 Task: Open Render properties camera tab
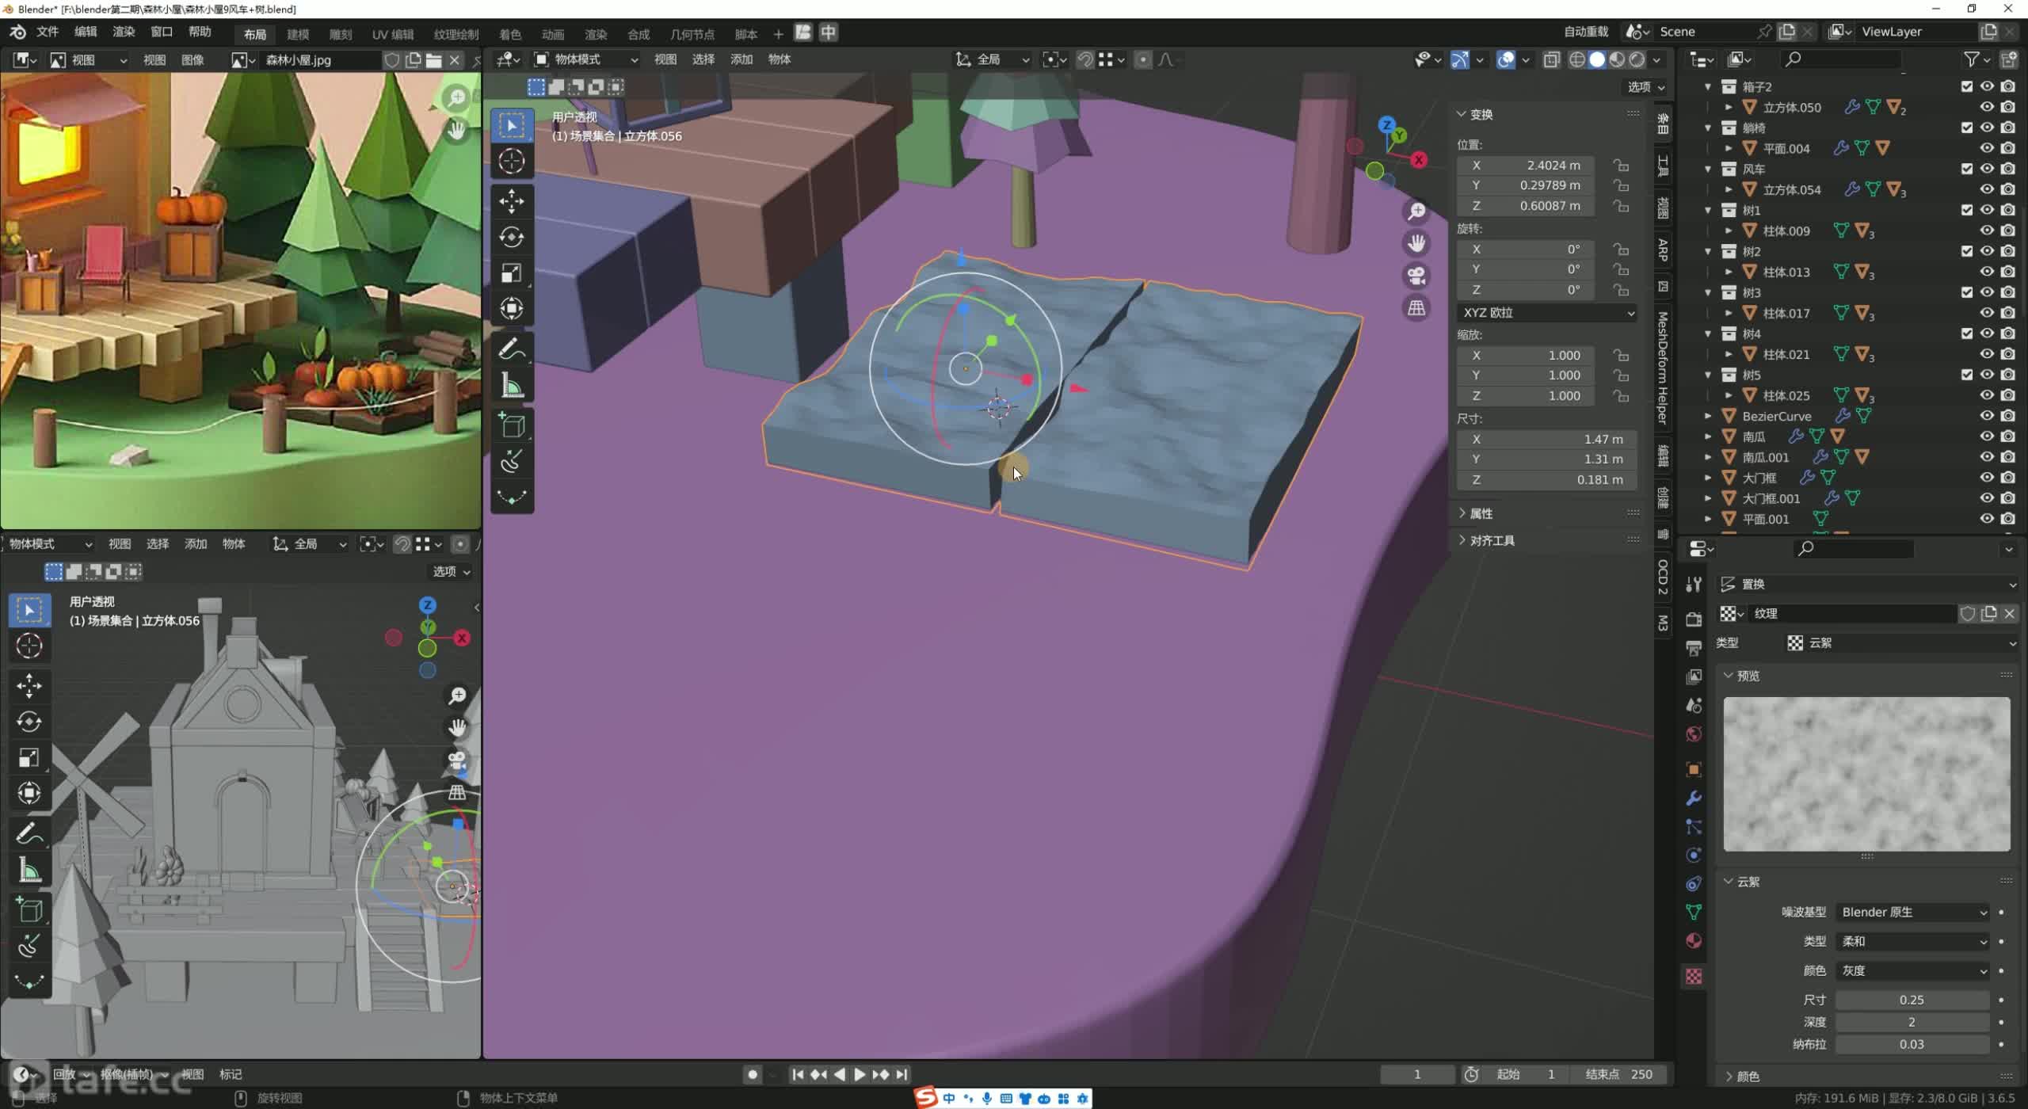click(1694, 619)
